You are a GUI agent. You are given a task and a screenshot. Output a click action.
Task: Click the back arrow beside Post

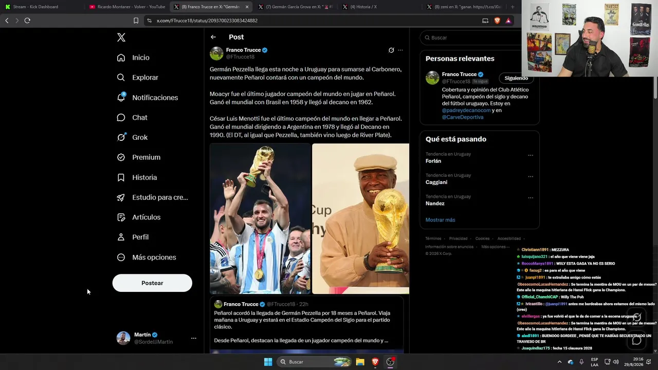(x=213, y=37)
